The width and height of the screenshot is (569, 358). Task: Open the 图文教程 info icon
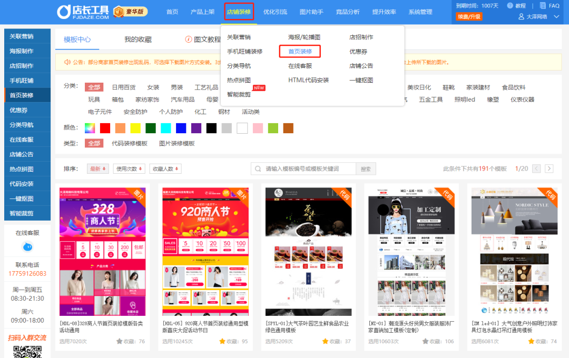188,39
